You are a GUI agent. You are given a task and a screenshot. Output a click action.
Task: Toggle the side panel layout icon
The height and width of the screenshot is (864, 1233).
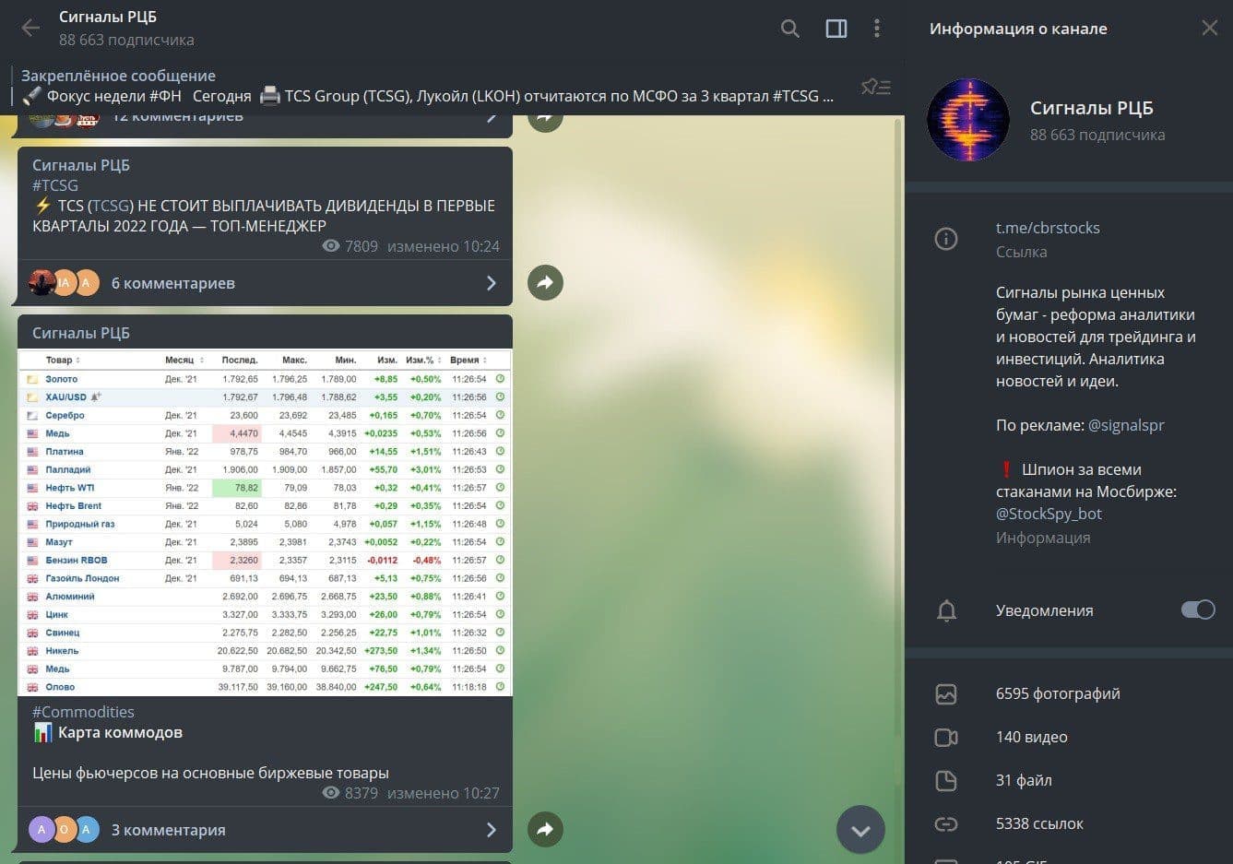click(836, 29)
